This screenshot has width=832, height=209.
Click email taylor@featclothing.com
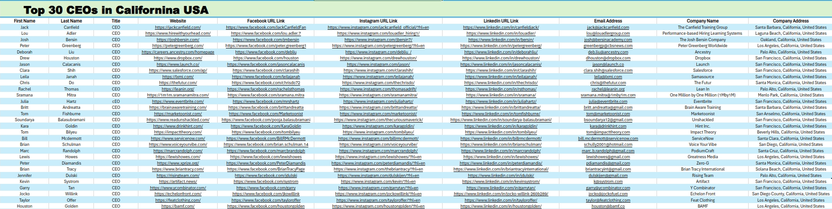(x=608, y=200)
